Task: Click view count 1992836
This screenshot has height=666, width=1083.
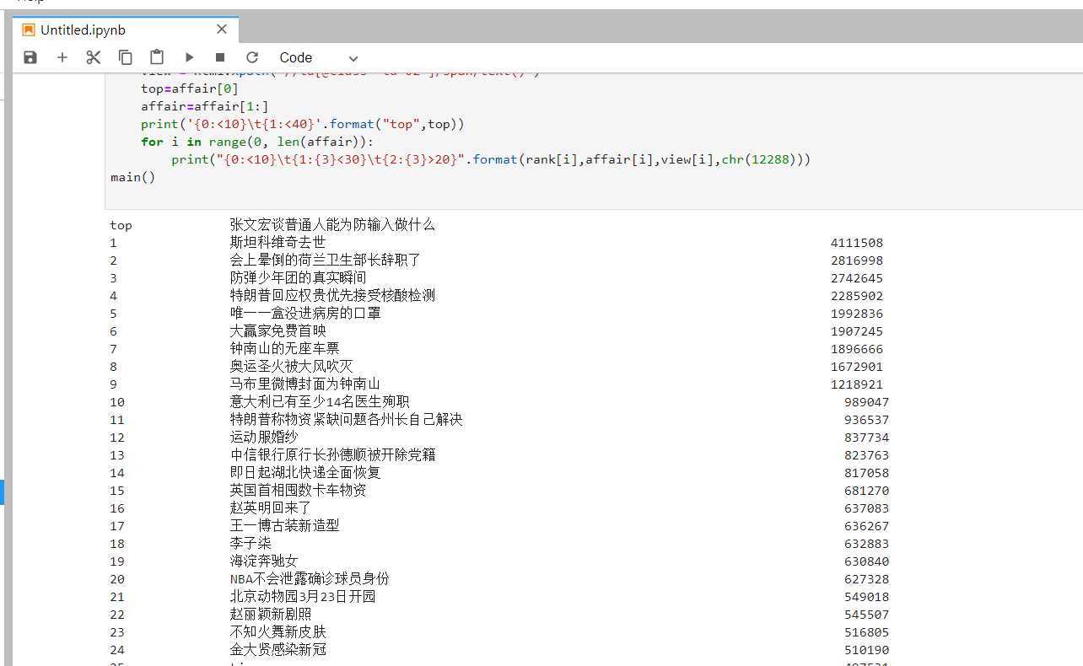Action: click(857, 314)
